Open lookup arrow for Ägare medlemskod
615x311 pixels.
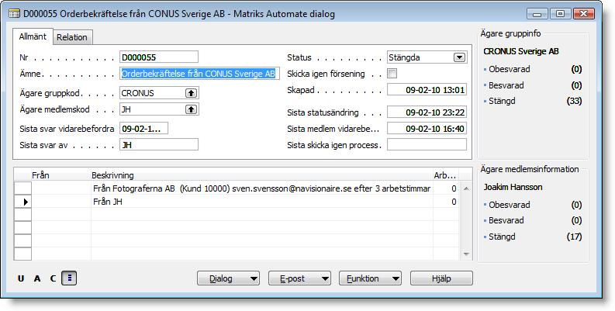[x=191, y=109]
